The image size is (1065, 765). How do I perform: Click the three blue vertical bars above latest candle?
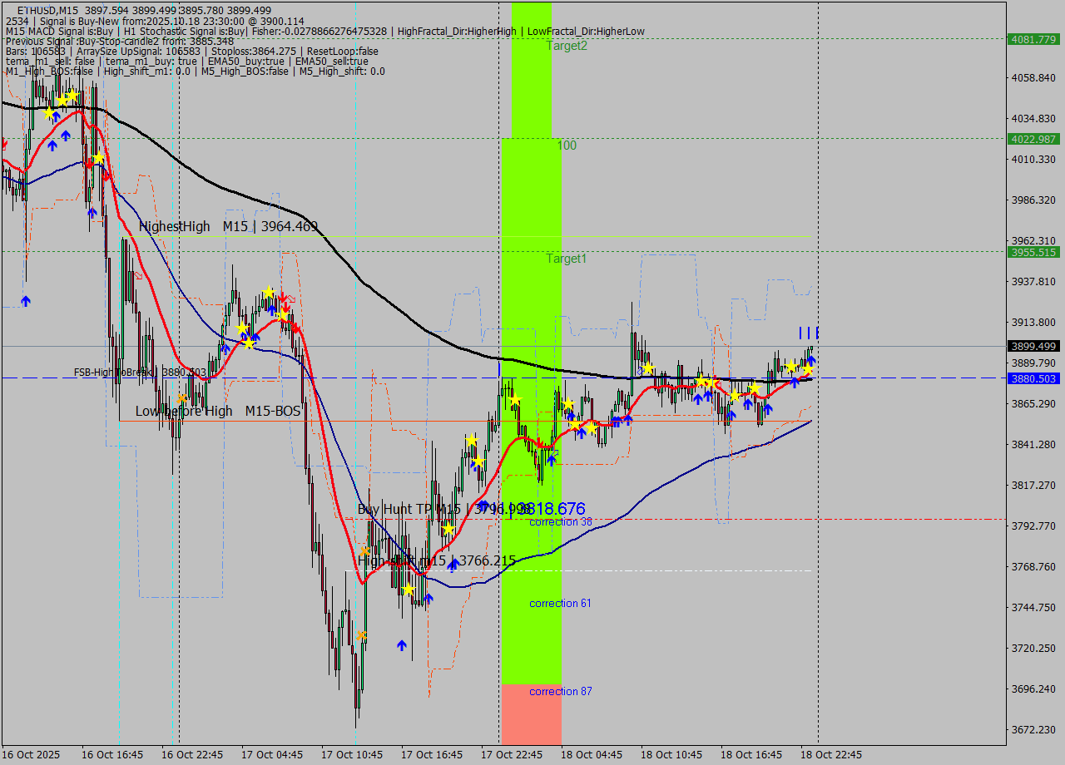pyautogui.click(x=809, y=333)
